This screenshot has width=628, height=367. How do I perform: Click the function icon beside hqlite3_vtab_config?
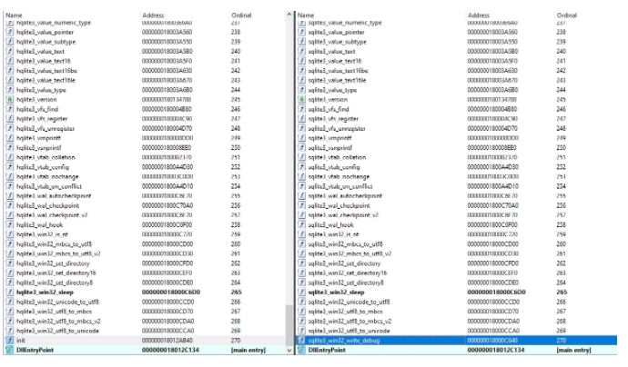pyautogui.click(x=10, y=167)
